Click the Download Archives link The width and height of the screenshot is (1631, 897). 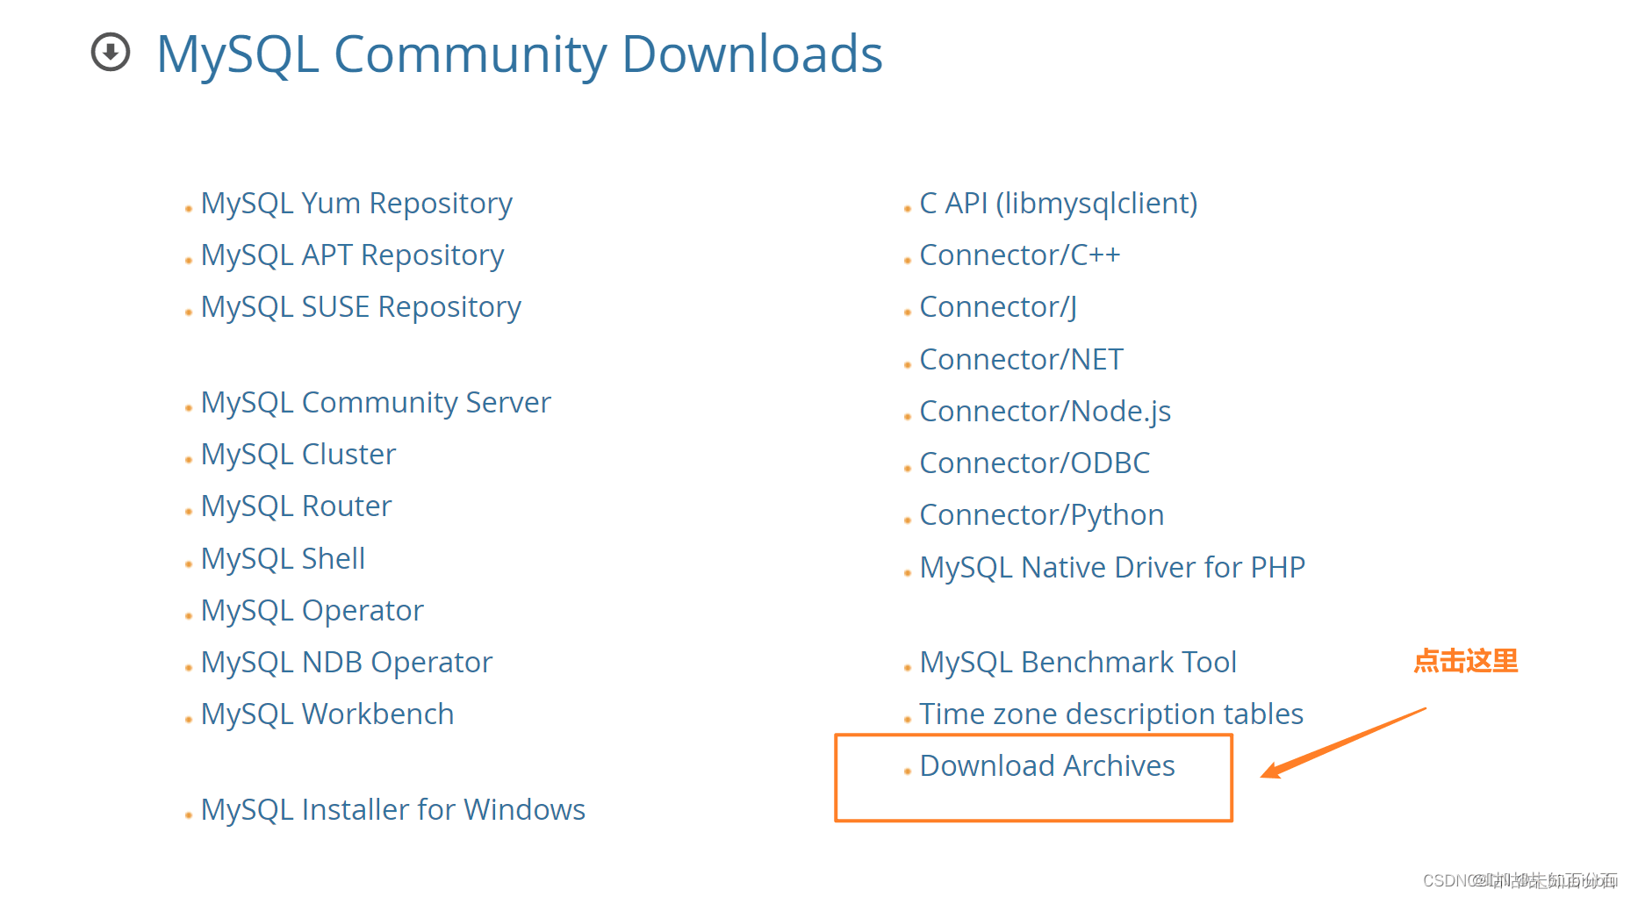(x=1047, y=766)
